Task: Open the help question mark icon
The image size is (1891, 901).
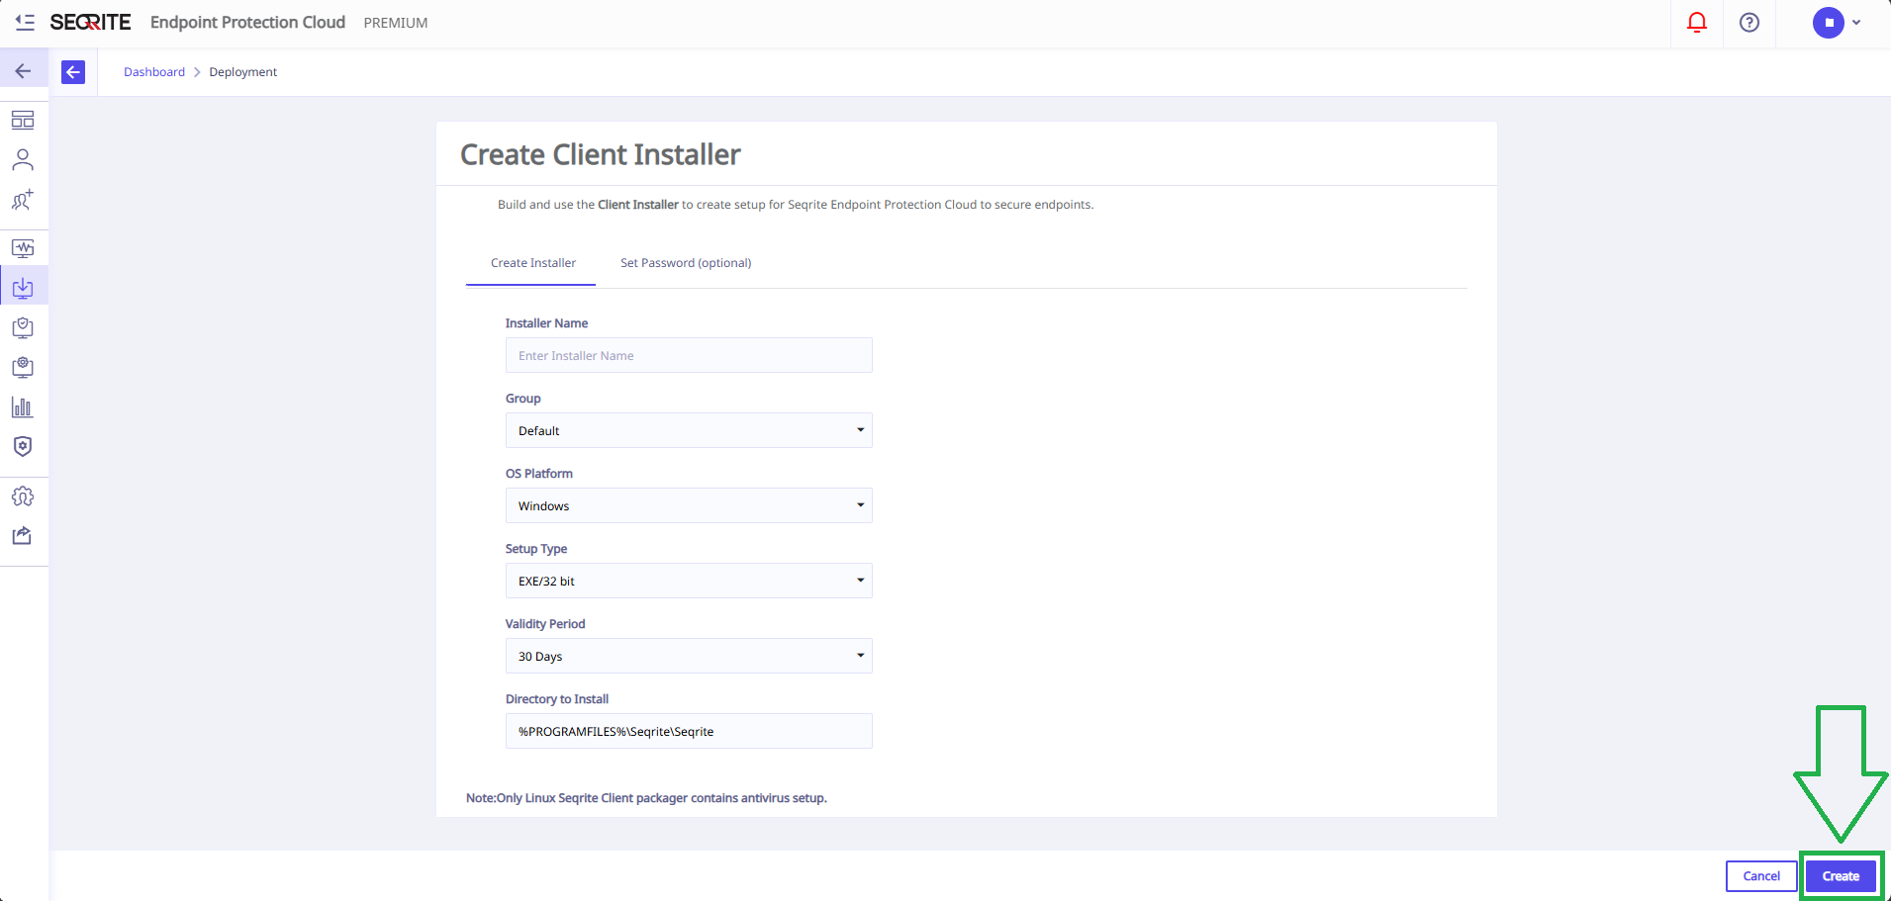Action: (x=1749, y=22)
